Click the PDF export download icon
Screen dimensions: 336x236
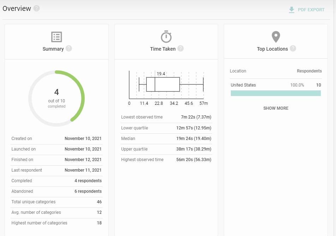292,10
